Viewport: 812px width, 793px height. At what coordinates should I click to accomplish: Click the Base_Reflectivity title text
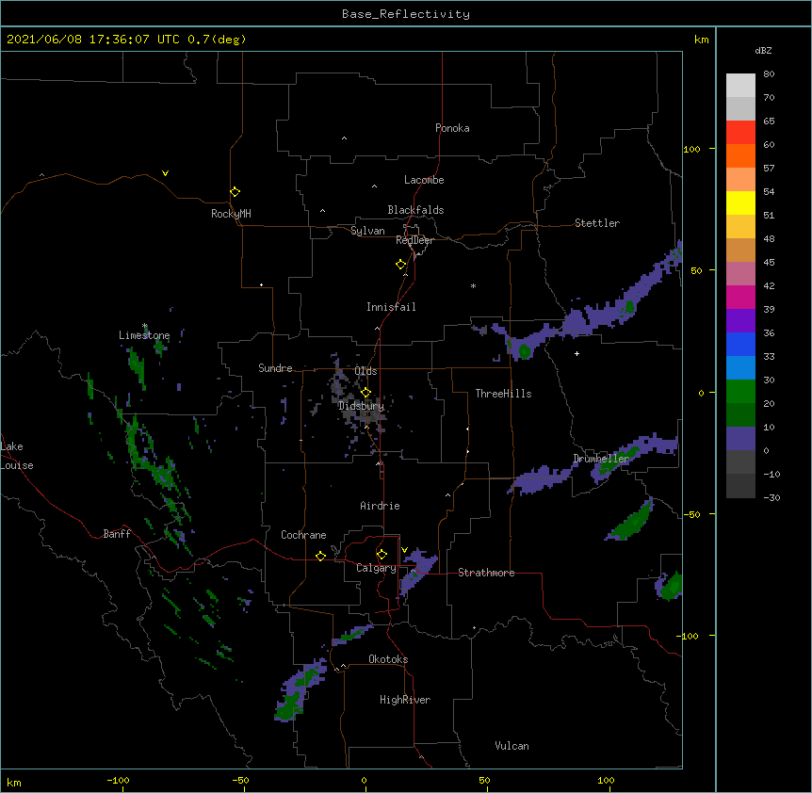click(406, 14)
